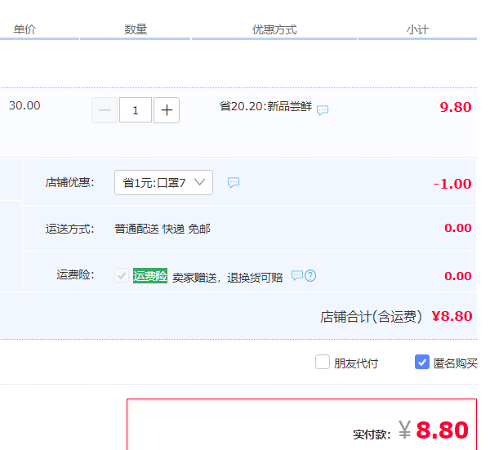This screenshot has width=490, height=450.
Task: Click the quantity input field showing 1
Action: [x=136, y=110]
